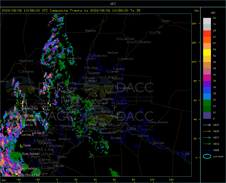Viewport: 226px width, 183px height.
Task: Click the -40 km horizontal axis tick
Action: pyautogui.click(x=18, y=179)
